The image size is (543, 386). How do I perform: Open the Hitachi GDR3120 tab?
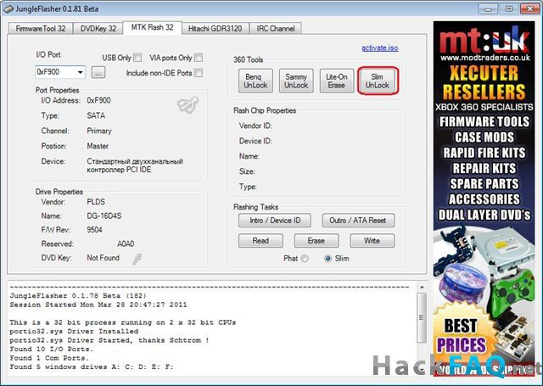[x=215, y=28]
